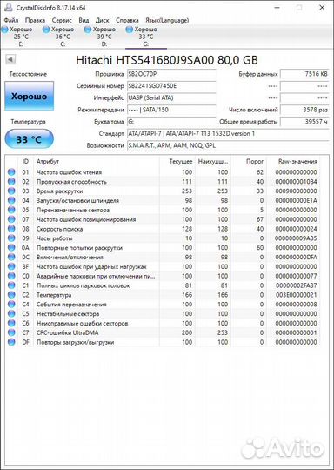The width and height of the screenshot is (334, 470).
Task: Open the Справка menu
Action: [127, 20]
